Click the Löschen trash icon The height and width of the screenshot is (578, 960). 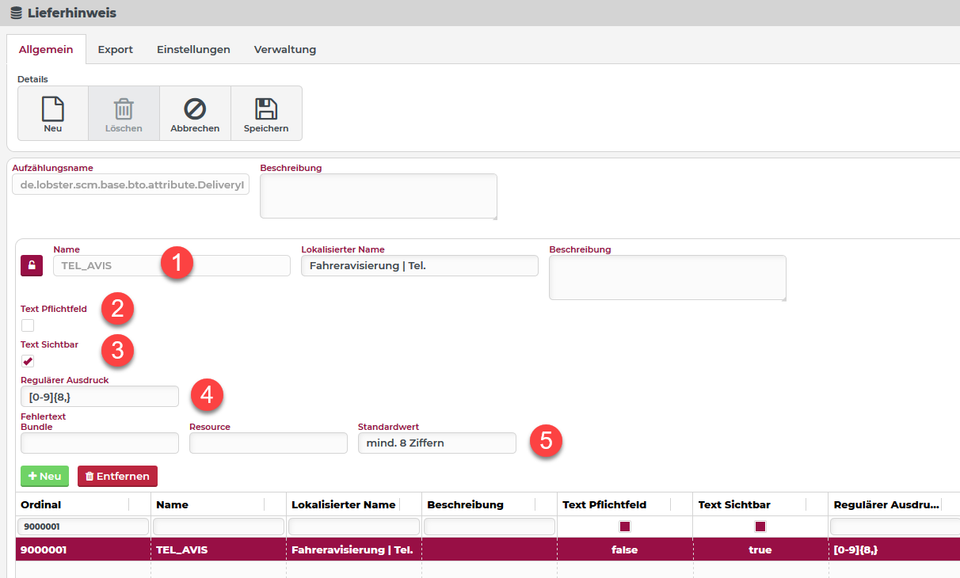click(x=124, y=109)
